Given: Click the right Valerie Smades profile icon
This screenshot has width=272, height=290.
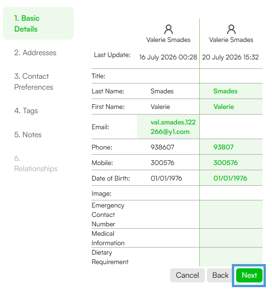Looking at the screenshot, I should [231, 29].
